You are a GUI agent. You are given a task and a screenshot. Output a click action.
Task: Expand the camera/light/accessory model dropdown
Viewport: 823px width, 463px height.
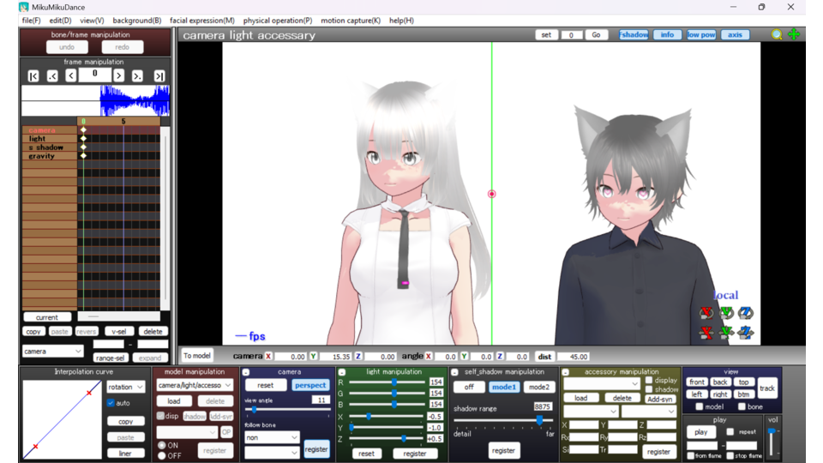pyautogui.click(x=195, y=386)
